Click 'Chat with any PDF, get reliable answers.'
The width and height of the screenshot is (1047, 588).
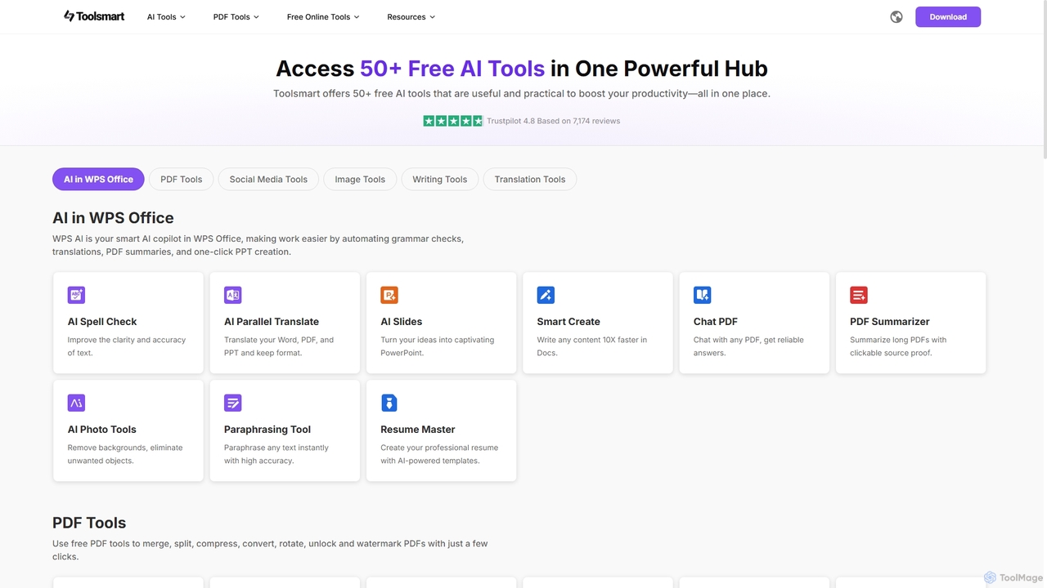coord(748,346)
